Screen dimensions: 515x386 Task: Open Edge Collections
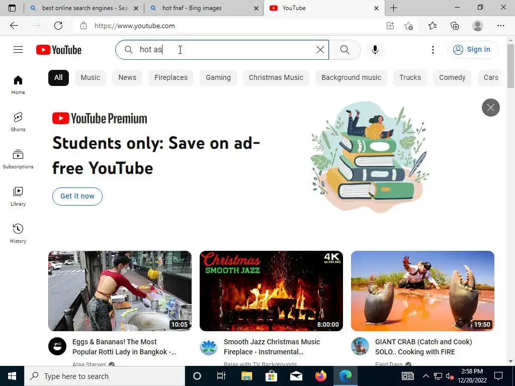(x=455, y=26)
